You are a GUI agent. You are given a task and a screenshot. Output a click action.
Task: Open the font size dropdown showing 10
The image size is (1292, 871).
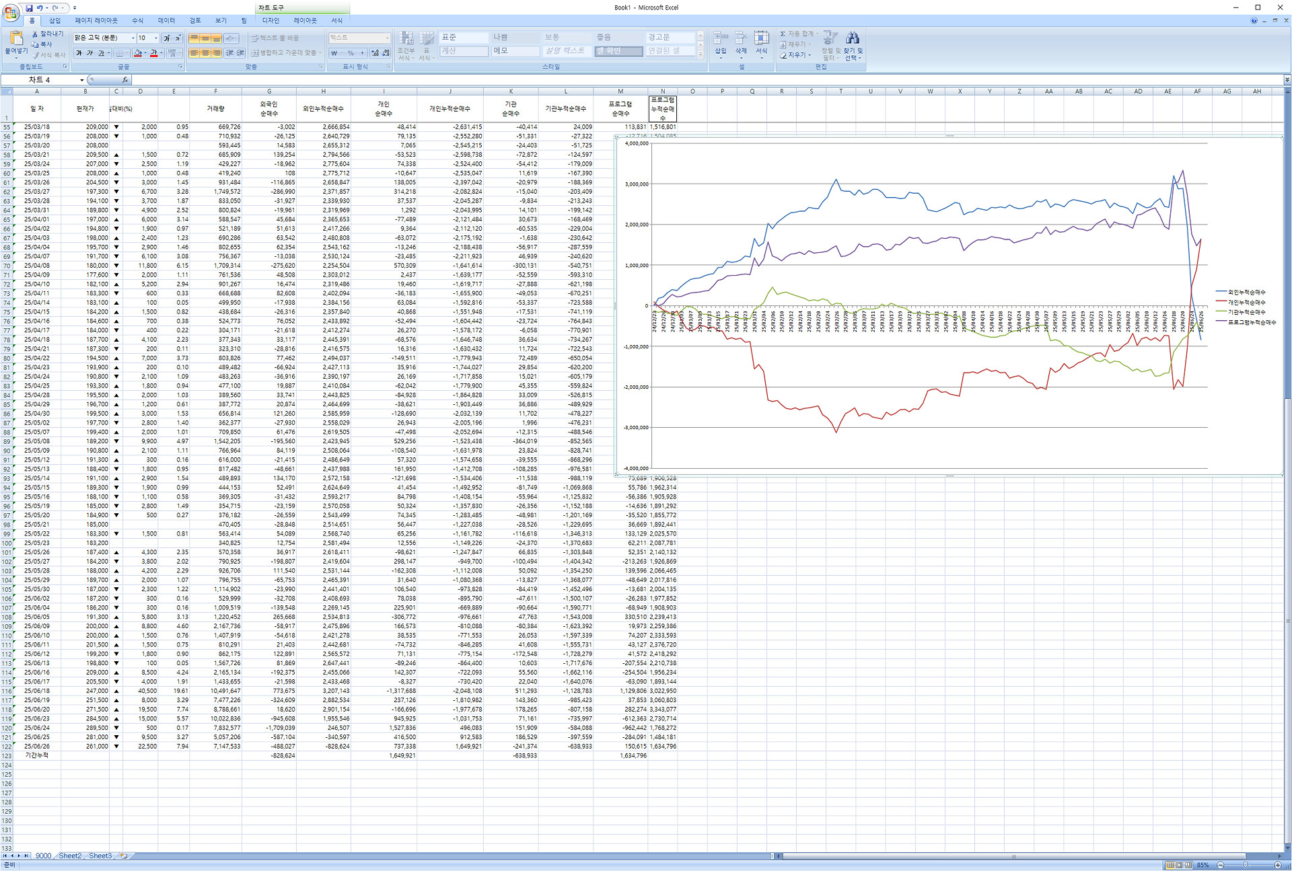pos(156,38)
